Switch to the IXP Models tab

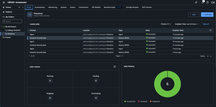click(x=96, y=7)
